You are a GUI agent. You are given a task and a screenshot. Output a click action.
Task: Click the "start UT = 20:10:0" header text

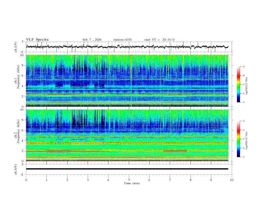[x=159, y=40]
